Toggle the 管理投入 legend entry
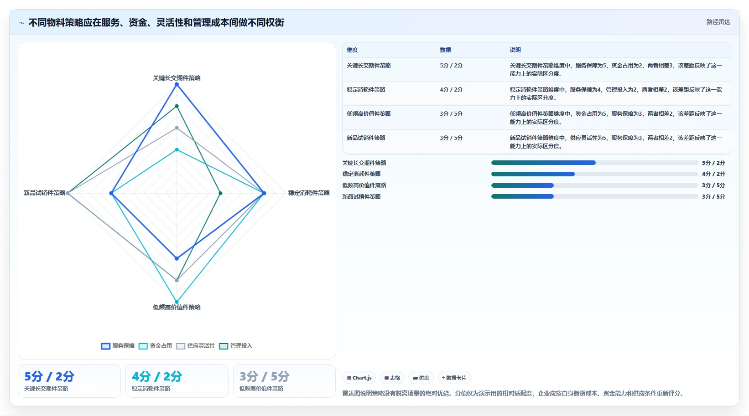Image resolution: width=749 pixels, height=416 pixels. pyautogui.click(x=235, y=346)
